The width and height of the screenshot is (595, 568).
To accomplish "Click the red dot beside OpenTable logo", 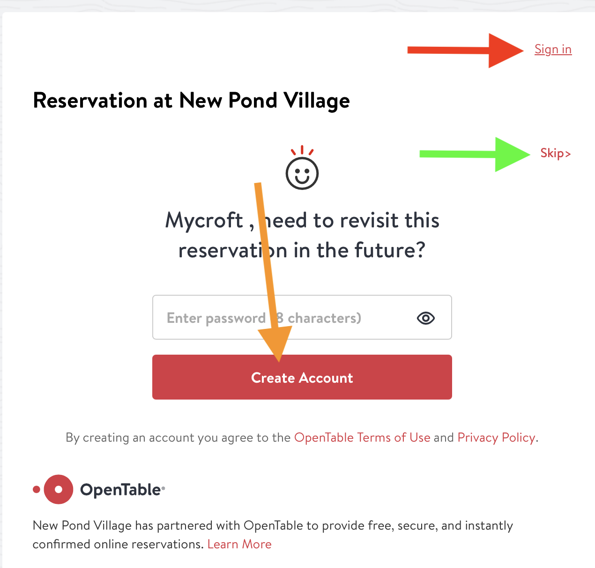I will point(37,489).
